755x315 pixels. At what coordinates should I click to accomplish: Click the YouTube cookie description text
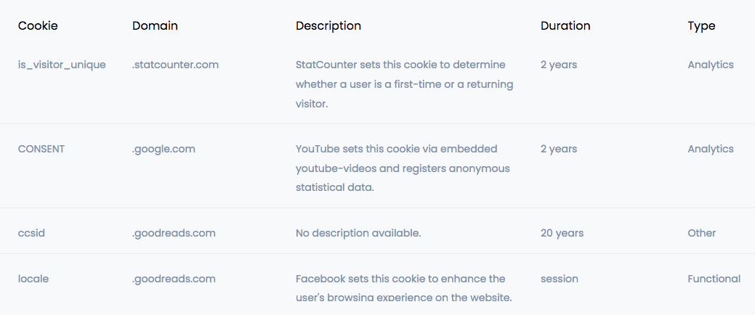point(403,168)
